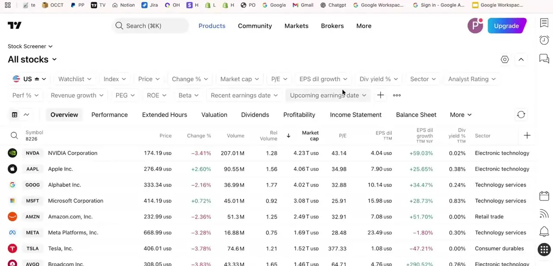Collapse the filters panel with up chevron
553x266 pixels.
[x=521, y=60]
